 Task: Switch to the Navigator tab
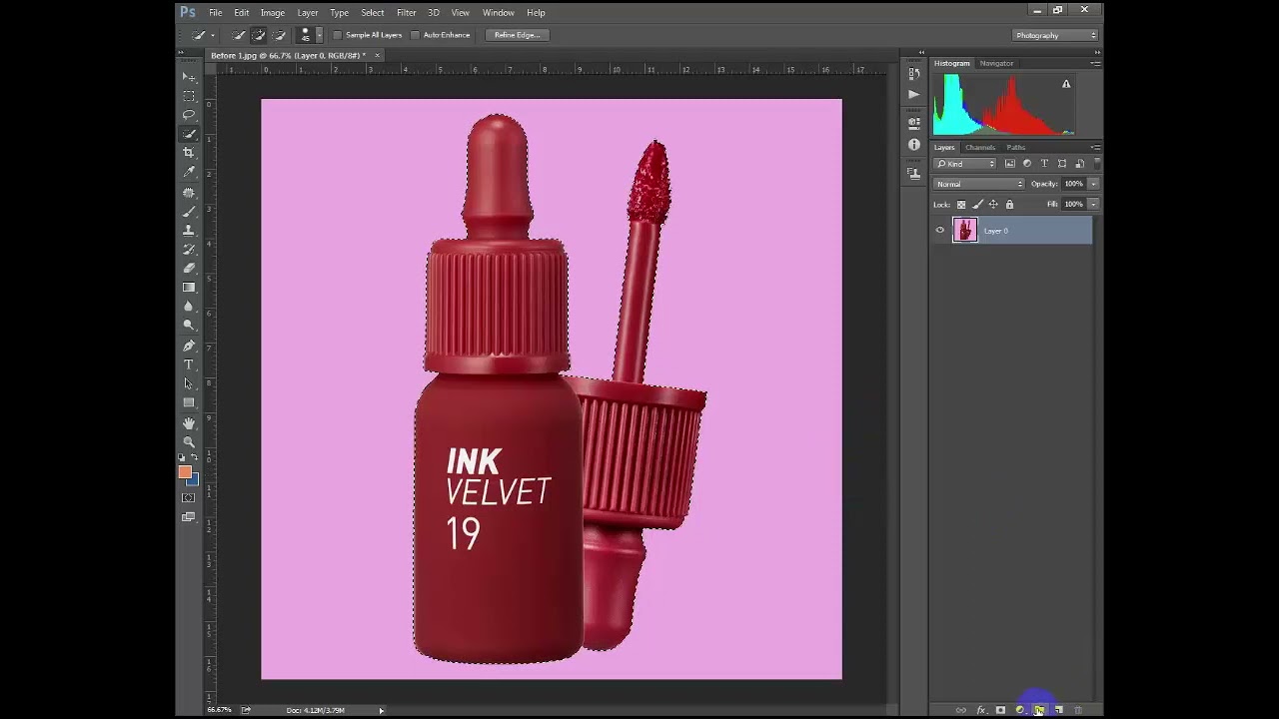pos(996,63)
